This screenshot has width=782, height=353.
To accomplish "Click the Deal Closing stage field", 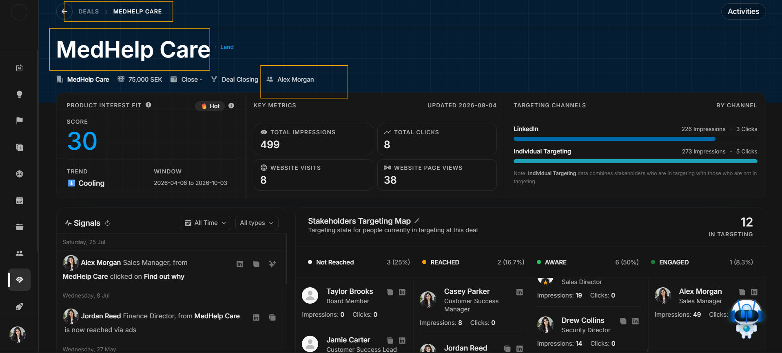I will 240,80.
